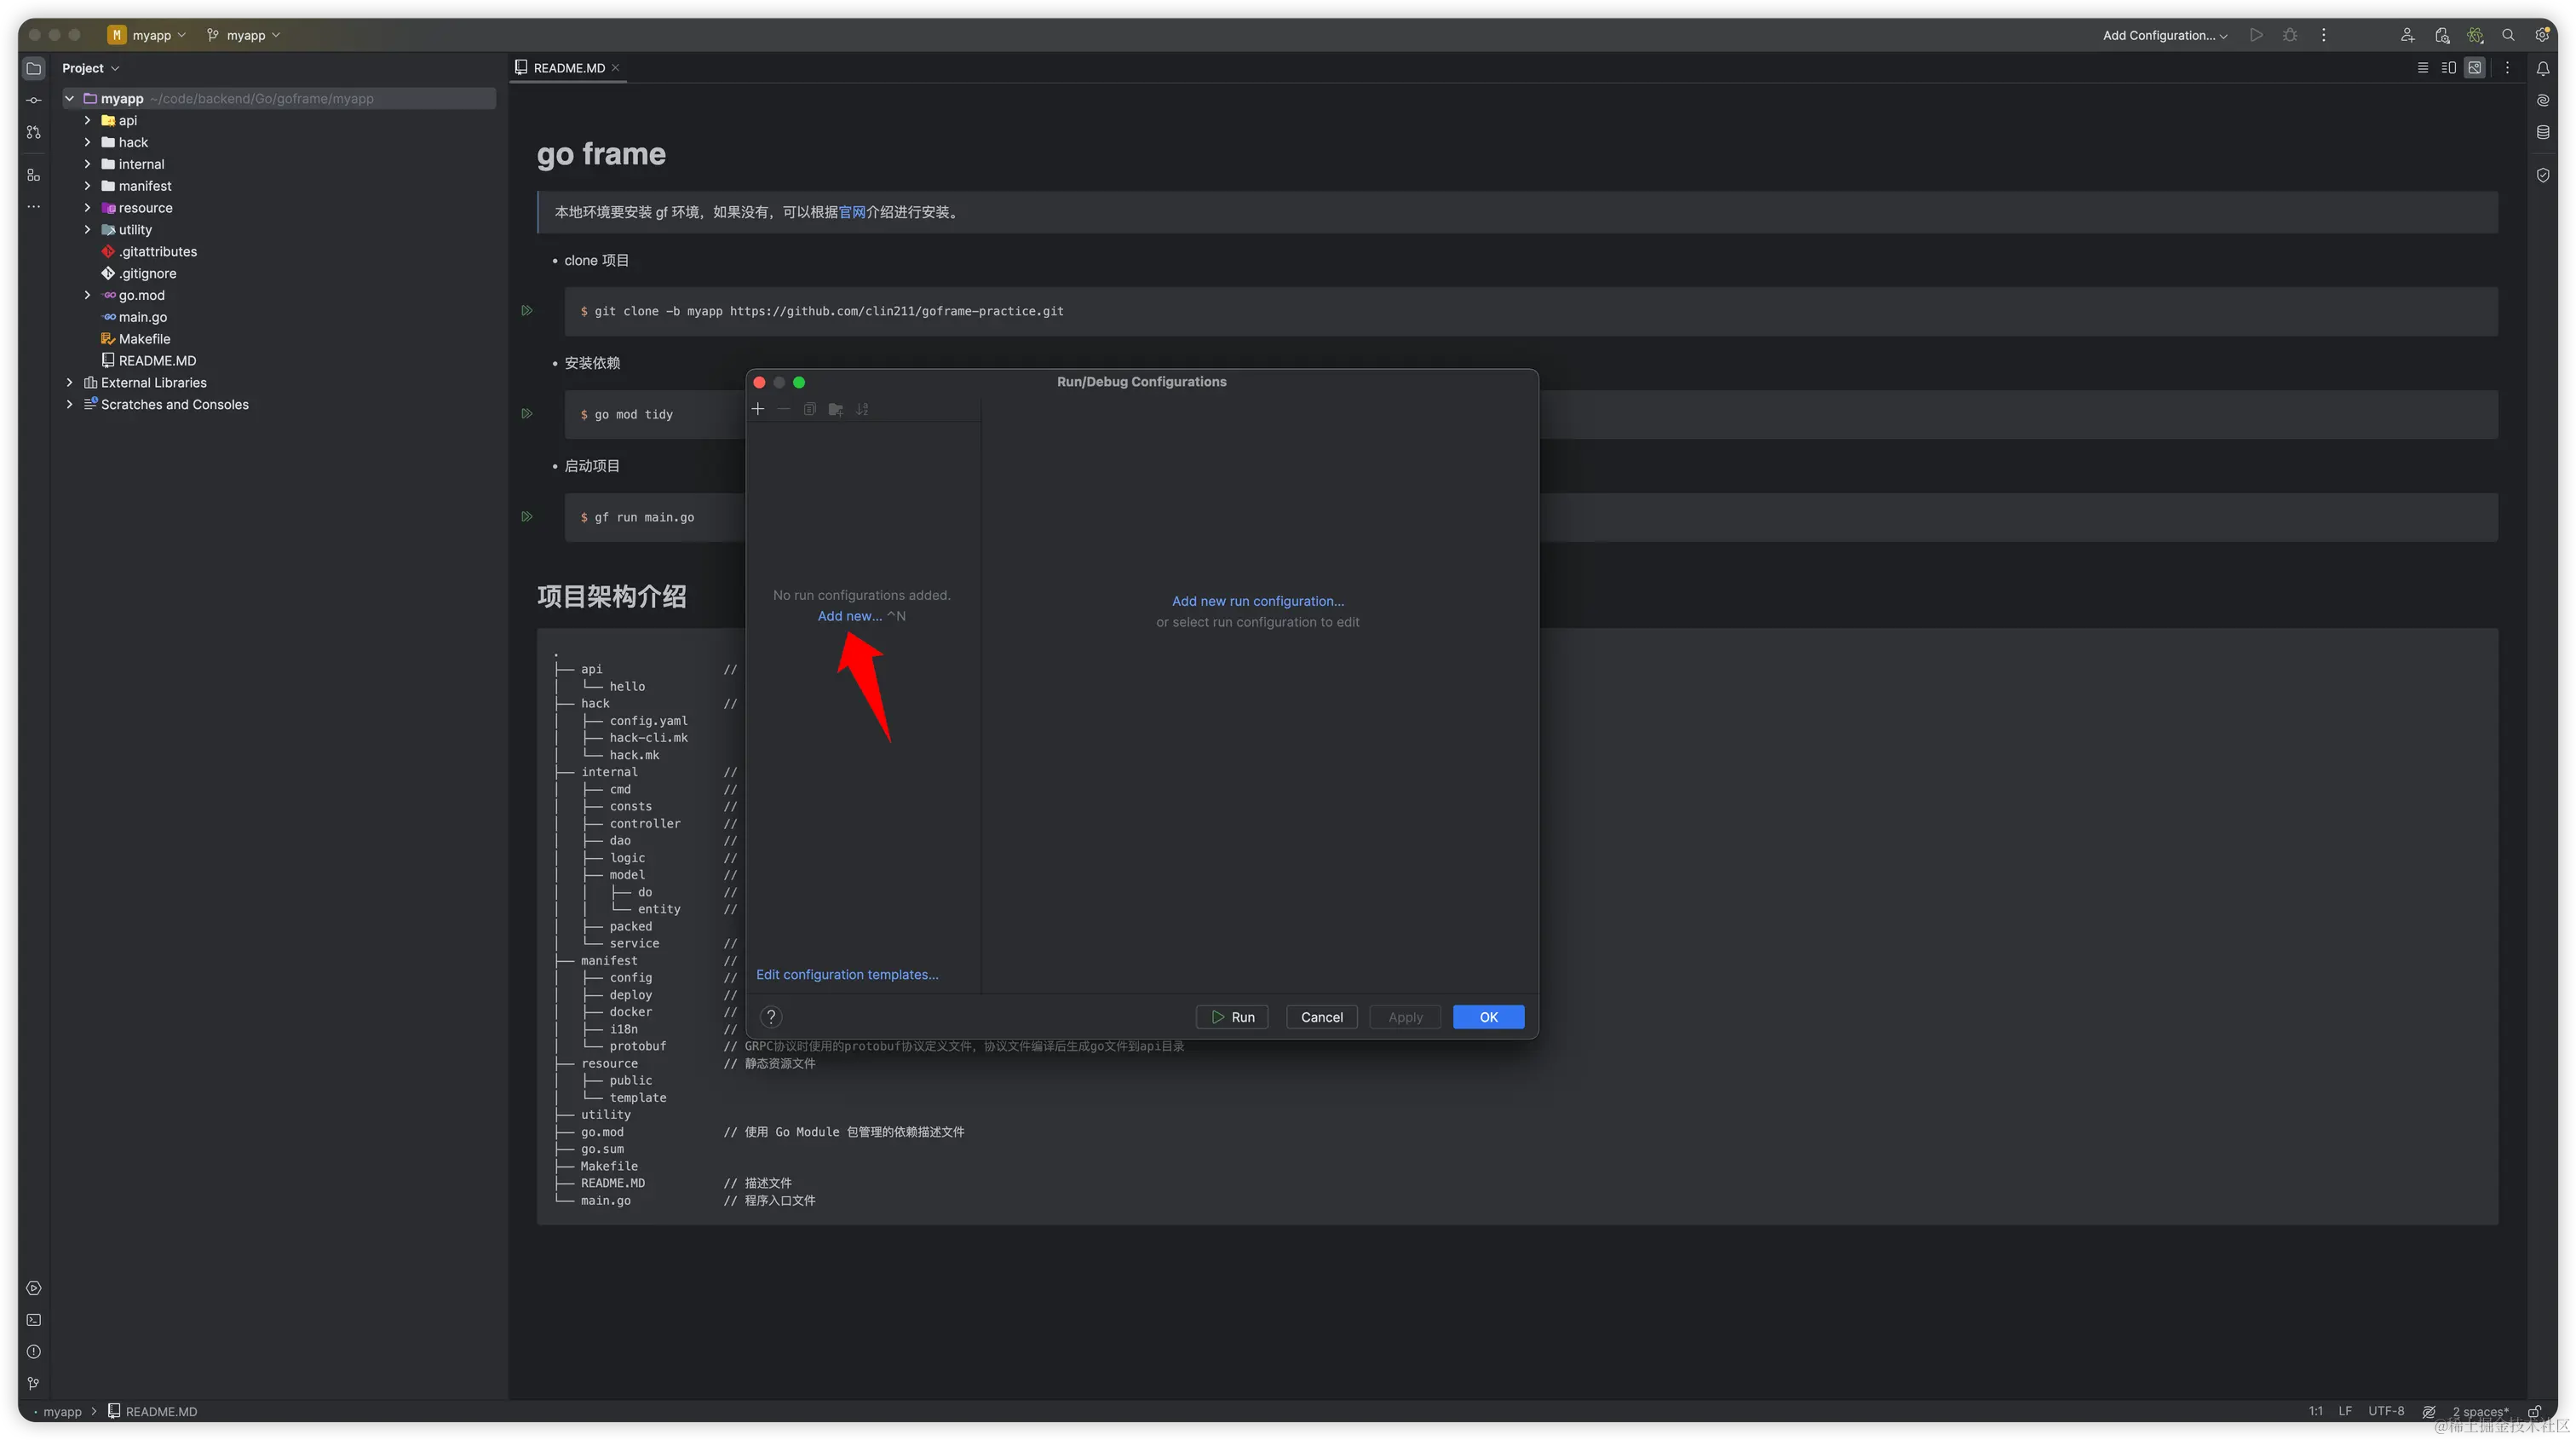The width and height of the screenshot is (2576, 1440).
Task: Open the Problems tool window icon
Action: 34,1352
